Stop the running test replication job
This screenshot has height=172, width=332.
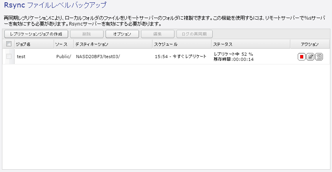[x=302, y=57]
